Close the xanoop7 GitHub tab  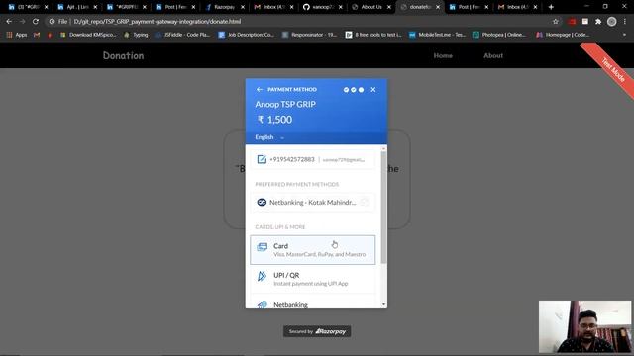click(x=341, y=7)
